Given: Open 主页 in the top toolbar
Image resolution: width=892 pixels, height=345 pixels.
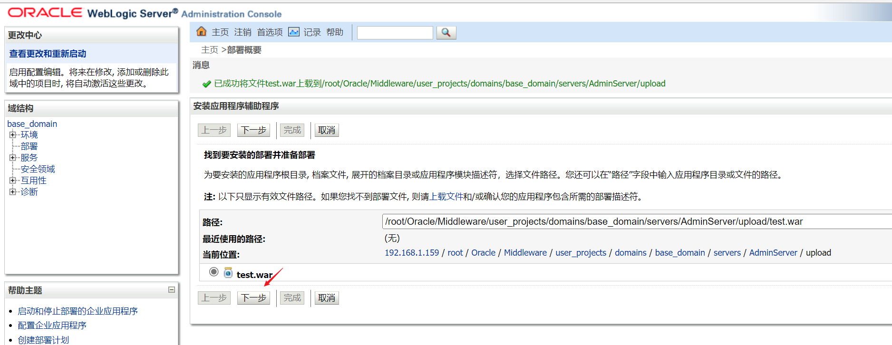Looking at the screenshot, I should [x=220, y=32].
